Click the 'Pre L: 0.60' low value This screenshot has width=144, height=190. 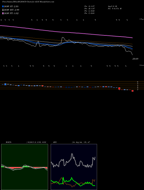click(x=90, y=11)
